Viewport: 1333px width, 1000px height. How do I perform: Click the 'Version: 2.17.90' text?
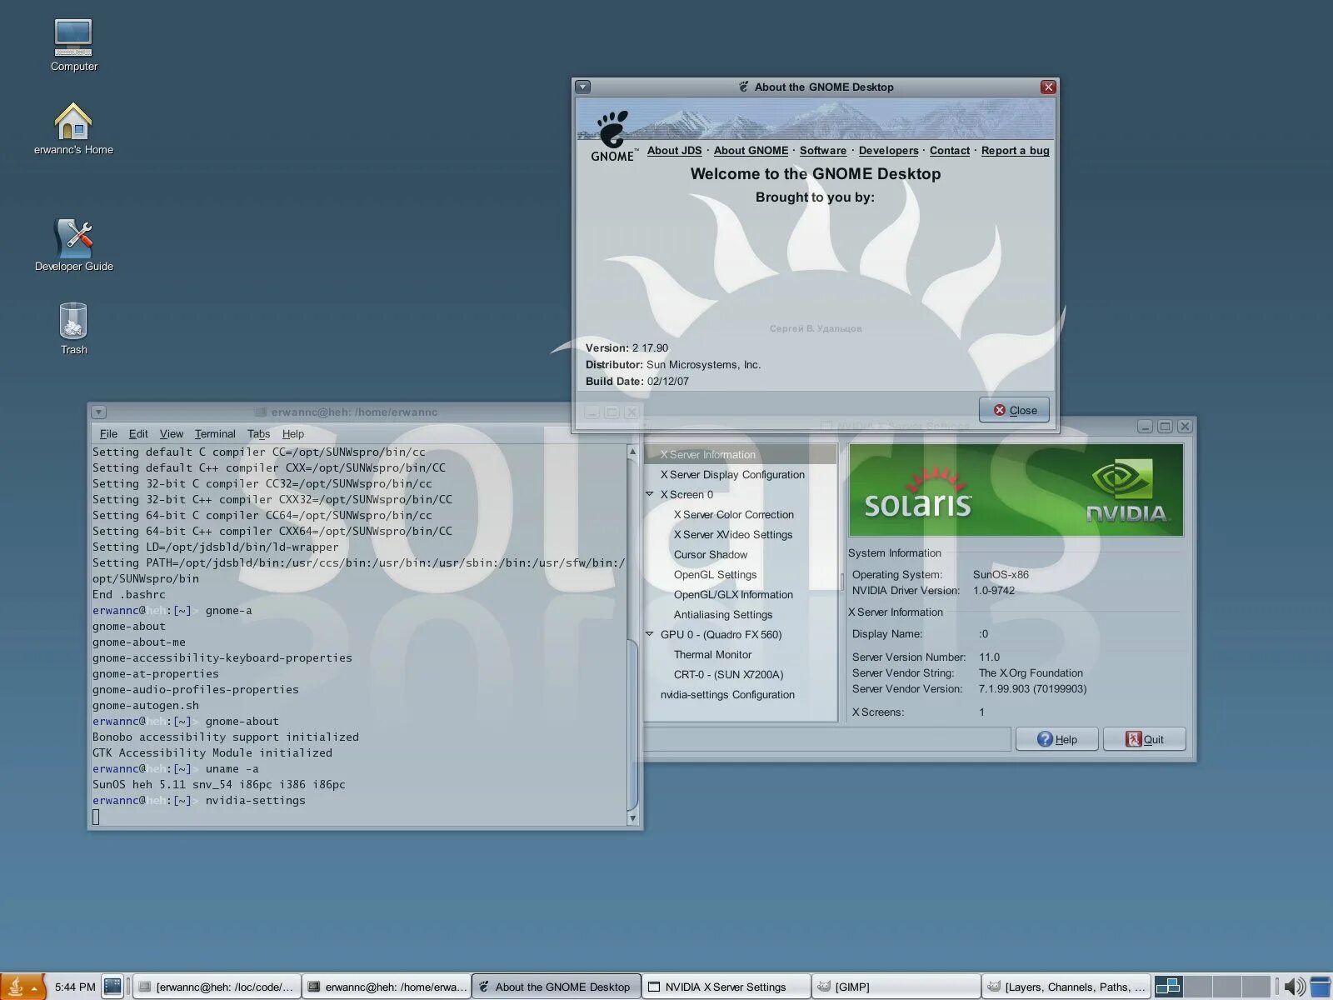coord(627,348)
